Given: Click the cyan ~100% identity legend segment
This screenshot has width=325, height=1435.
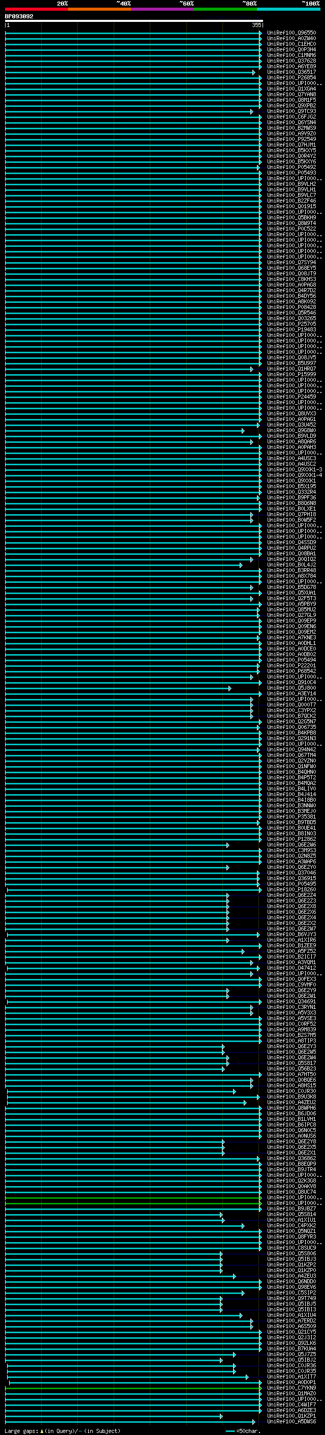Looking at the screenshot, I should tap(289, 9).
